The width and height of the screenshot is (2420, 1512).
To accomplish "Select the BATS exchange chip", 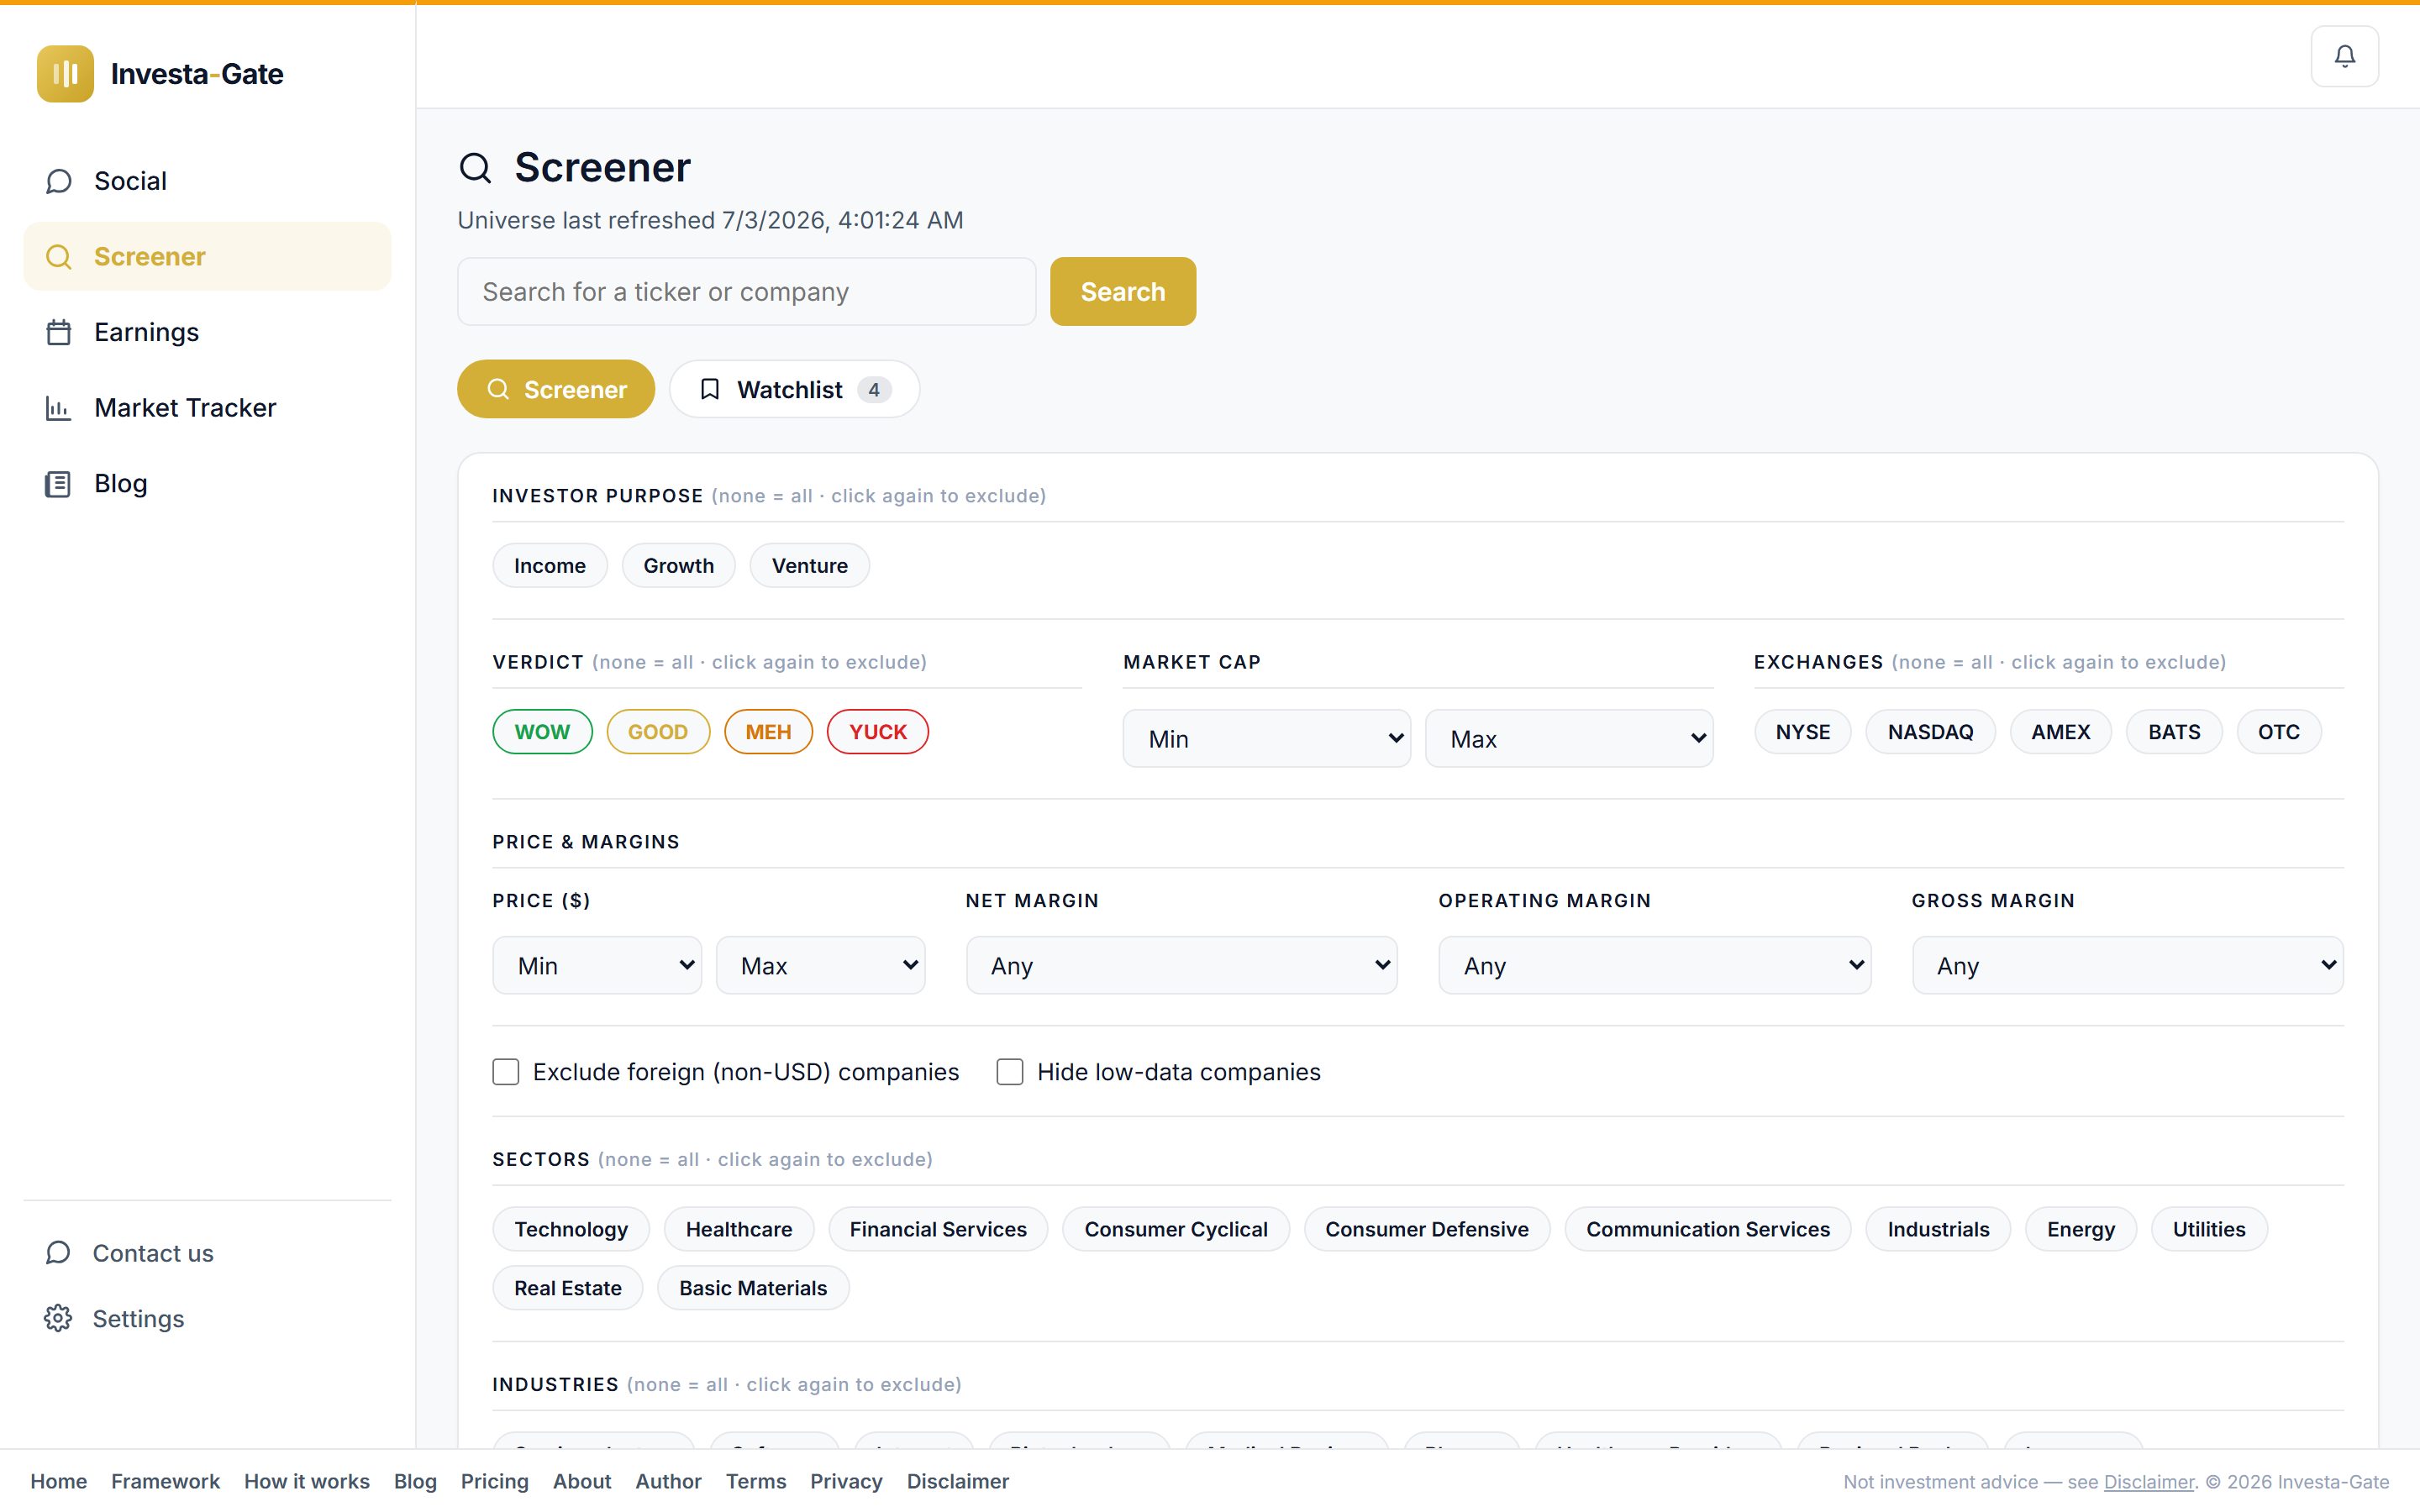I will pyautogui.click(x=2174, y=732).
